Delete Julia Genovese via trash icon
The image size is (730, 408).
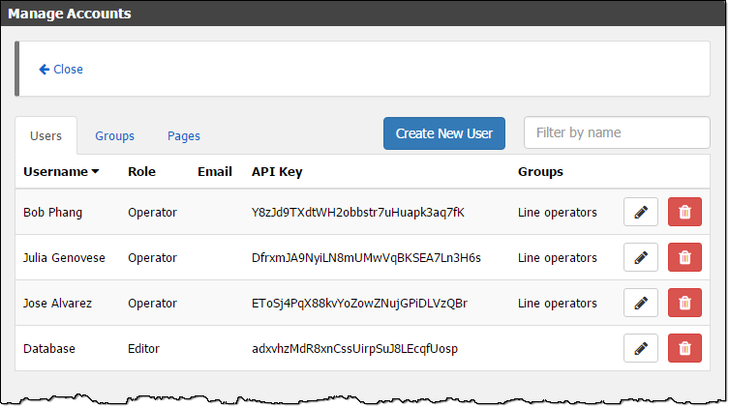(684, 257)
